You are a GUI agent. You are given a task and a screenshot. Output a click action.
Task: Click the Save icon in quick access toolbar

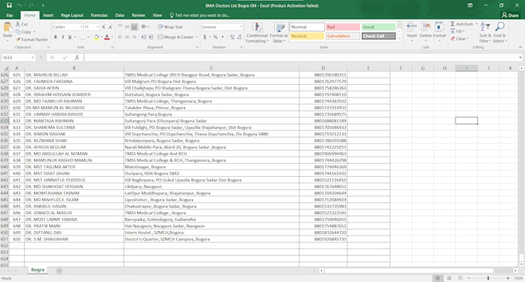pyautogui.click(x=9, y=5)
